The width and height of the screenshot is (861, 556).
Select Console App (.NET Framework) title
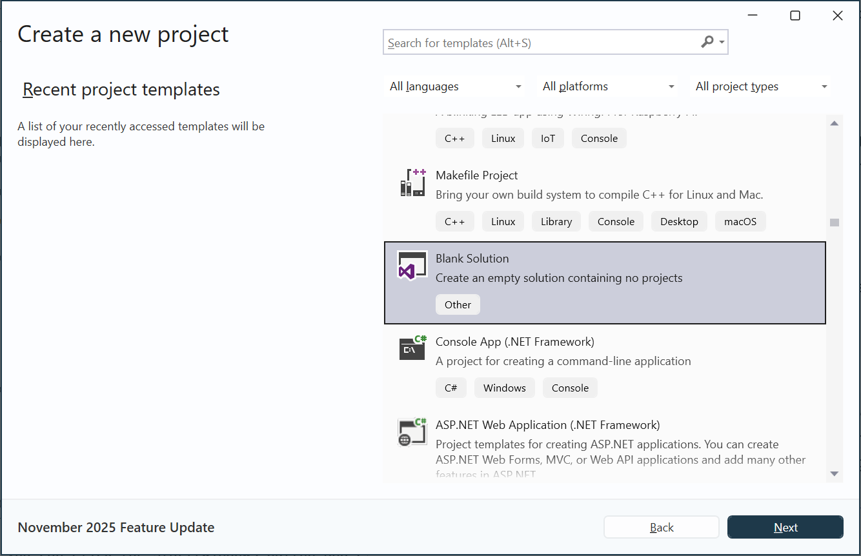515,342
